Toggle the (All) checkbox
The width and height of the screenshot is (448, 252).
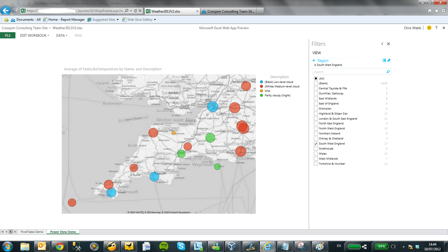tap(316, 78)
